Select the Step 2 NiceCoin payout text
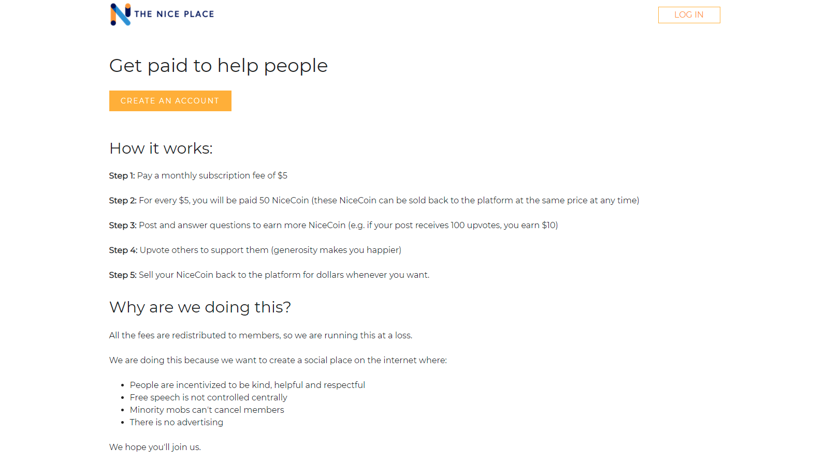Screen dimensions: 840x463 [x=374, y=200]
